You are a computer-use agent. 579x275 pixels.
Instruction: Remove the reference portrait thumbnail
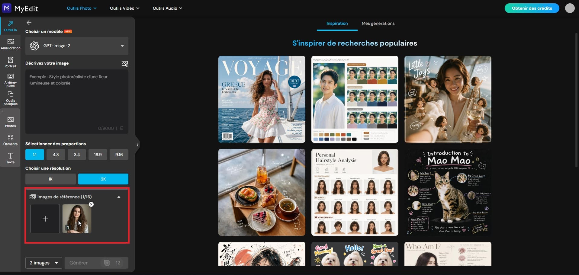91,204
